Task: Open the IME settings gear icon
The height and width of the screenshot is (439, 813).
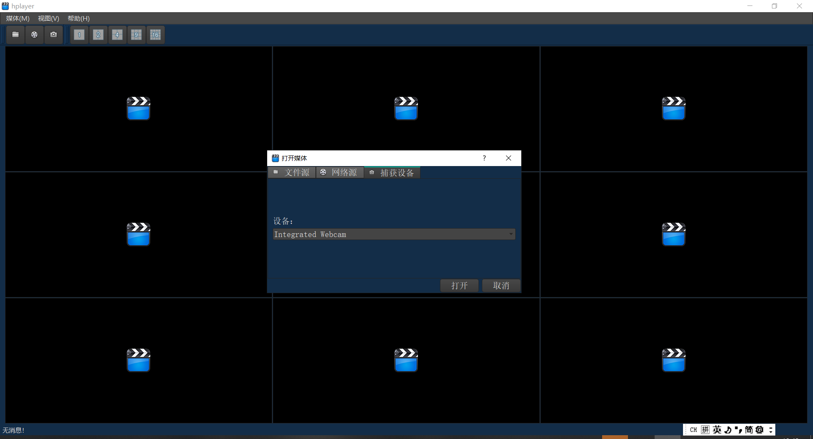Action: [760, 430]
